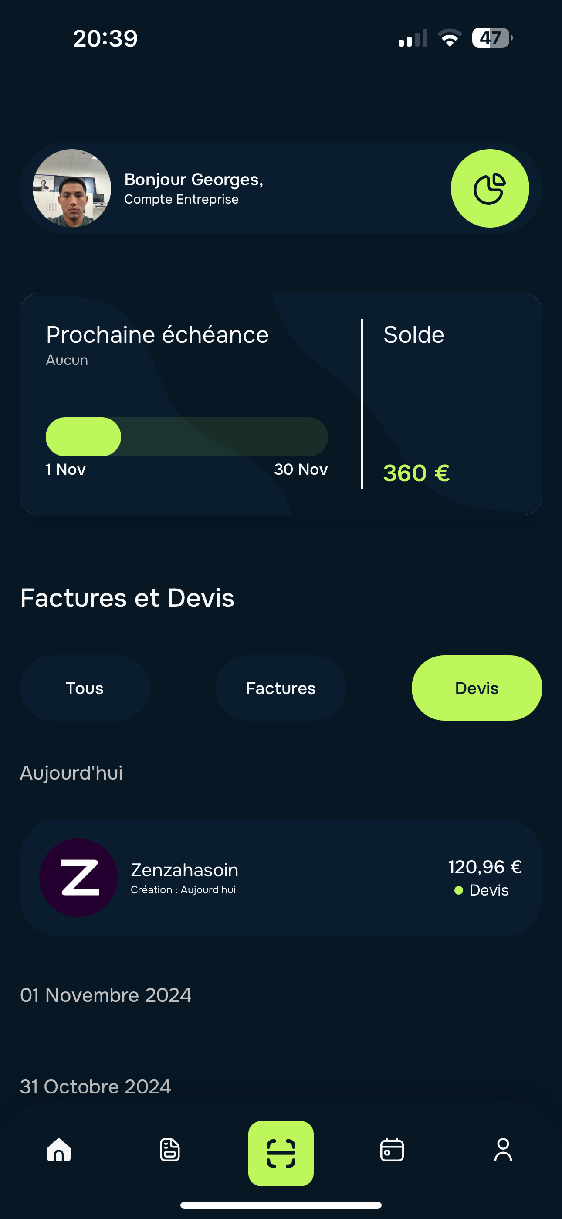Tap the 360 € balance amount
Image resolution: width=562 pixels, height=1219 pixels.
point(416,473)
